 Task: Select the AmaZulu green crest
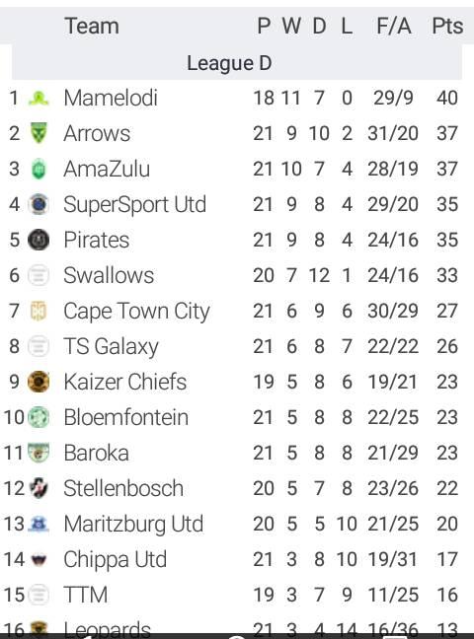pos(39,170)
